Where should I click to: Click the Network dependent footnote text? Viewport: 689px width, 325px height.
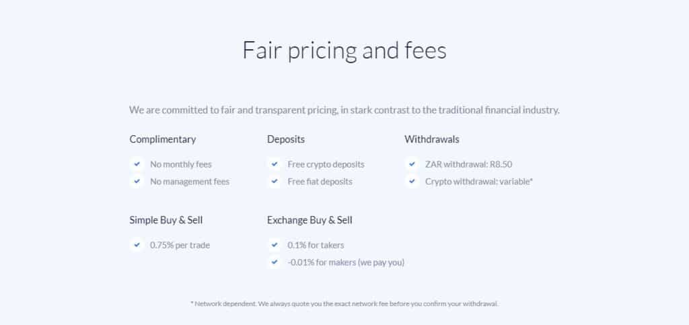tap(344, 303)
